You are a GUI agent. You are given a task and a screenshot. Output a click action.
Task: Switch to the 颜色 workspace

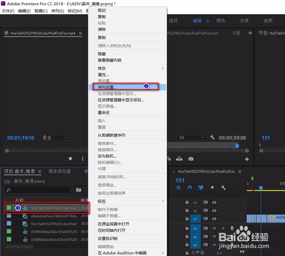[x=221, y=21]
